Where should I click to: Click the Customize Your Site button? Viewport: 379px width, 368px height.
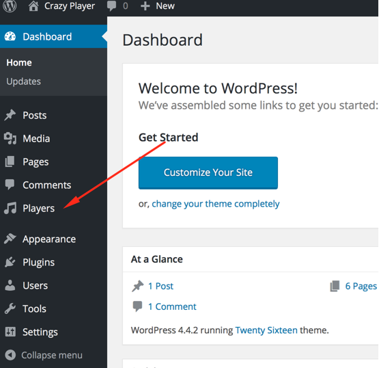[x=208, y=172]
